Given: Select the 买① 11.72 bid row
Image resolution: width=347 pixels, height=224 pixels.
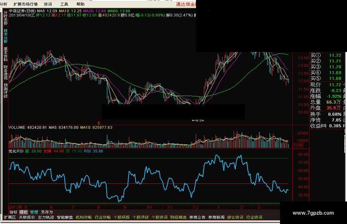Looking at the screenshot, I should click(x=325, y=56).
